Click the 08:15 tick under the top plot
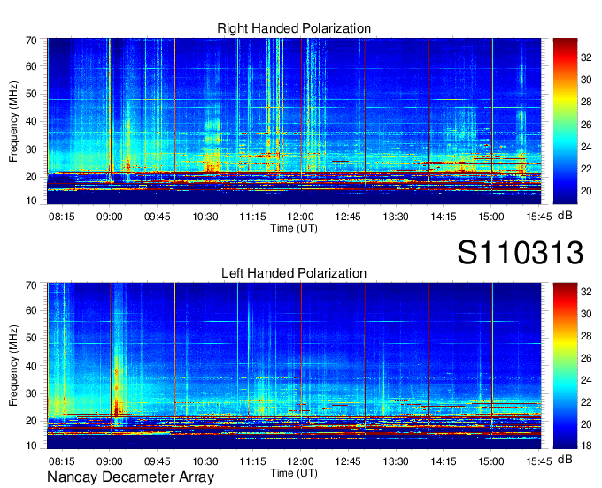The height and width of the screenshot is (488, 602). pyautogui.click(x=62, y=217)
